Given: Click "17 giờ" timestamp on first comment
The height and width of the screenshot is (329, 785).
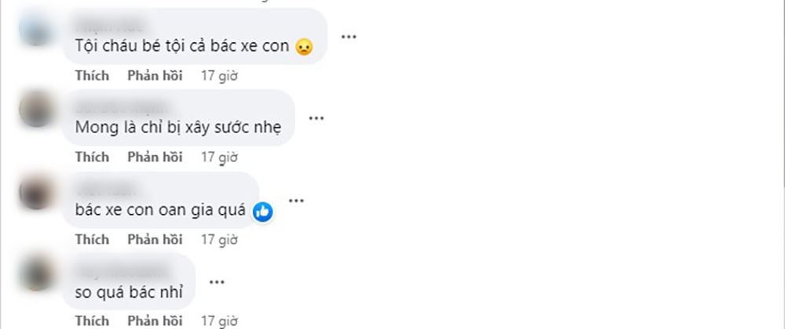Looking at the screenshot, I should 219,76.
